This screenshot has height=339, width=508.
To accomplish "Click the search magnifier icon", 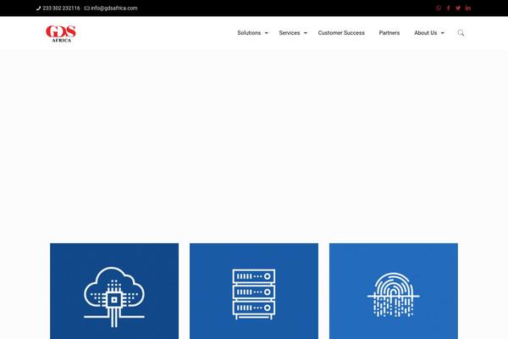I will coord(461,33).
